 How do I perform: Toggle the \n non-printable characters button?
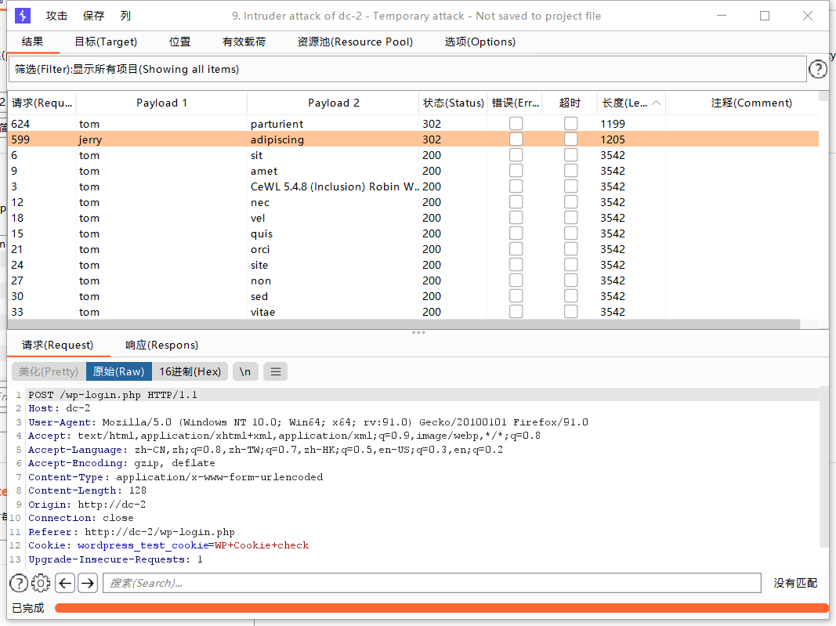click(x=245, y=371)
